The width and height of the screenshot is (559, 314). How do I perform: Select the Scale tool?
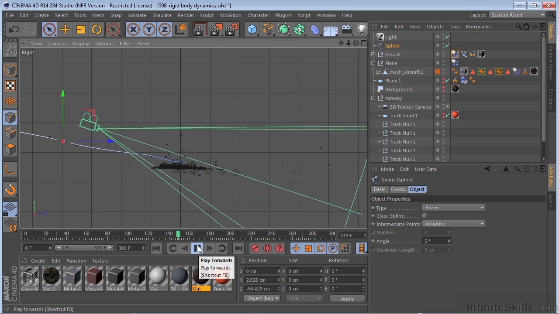81,29
